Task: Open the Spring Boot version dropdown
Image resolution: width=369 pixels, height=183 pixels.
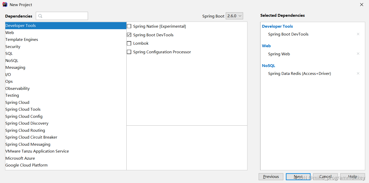Action: (234, 16)
